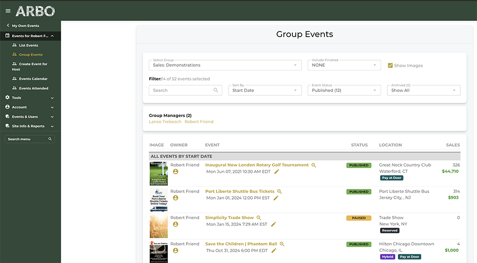Screen dimensions: 477x263
Task: Click search icon in Search menu box
Action: click(50, 139)
